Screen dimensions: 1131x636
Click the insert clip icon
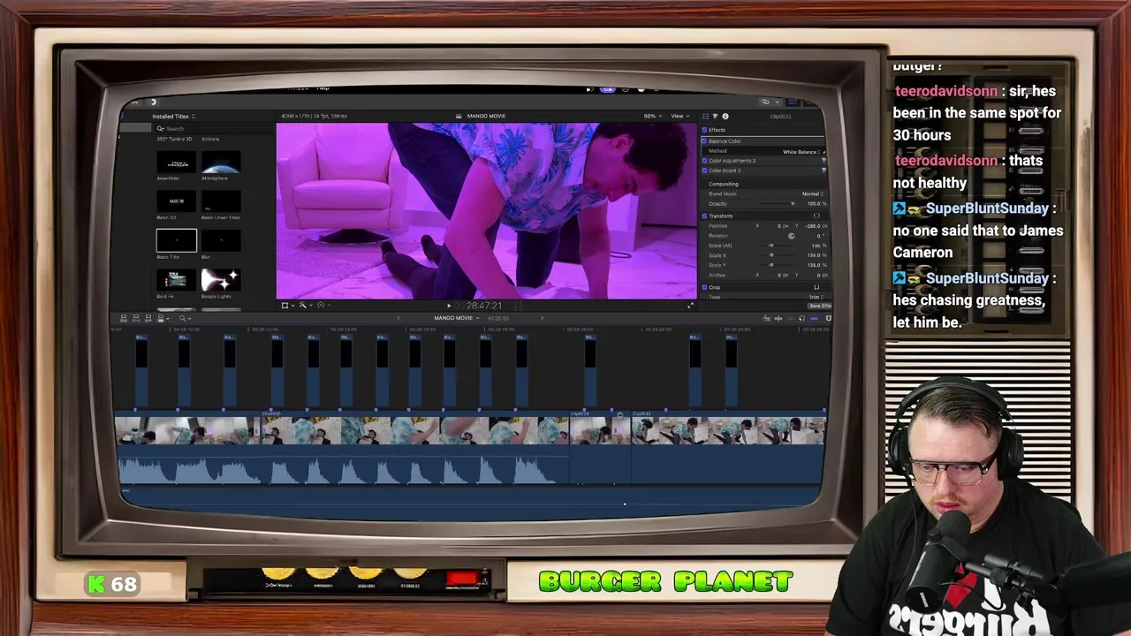135,319
